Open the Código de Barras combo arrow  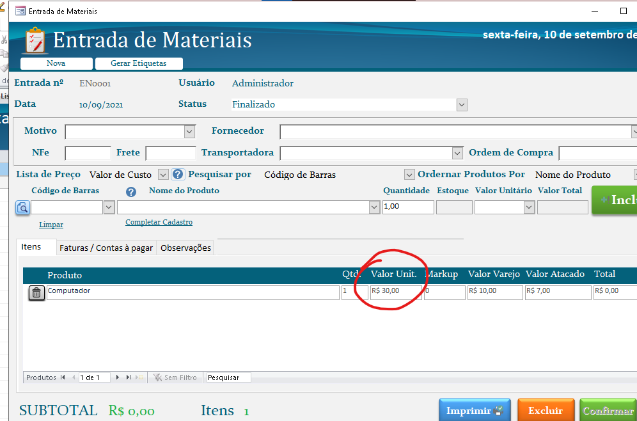point(109,207)
